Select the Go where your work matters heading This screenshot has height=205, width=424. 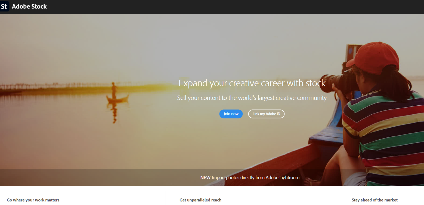pos(33,200)
